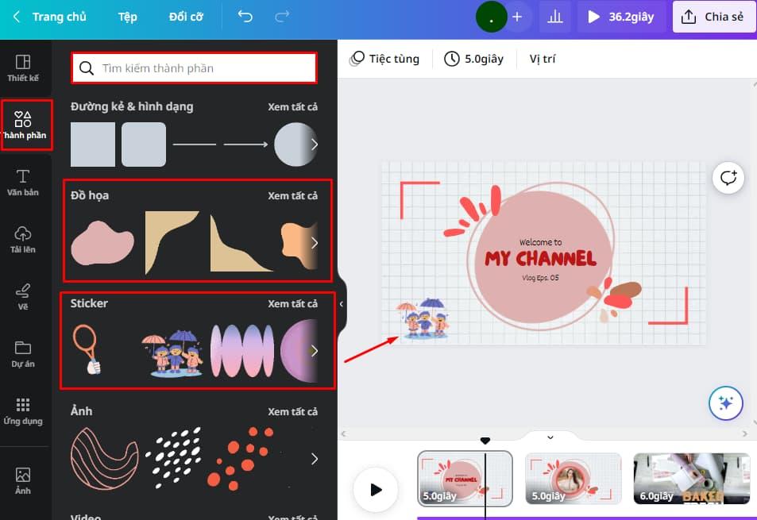Expand the timeline with the down chevron

549,436
